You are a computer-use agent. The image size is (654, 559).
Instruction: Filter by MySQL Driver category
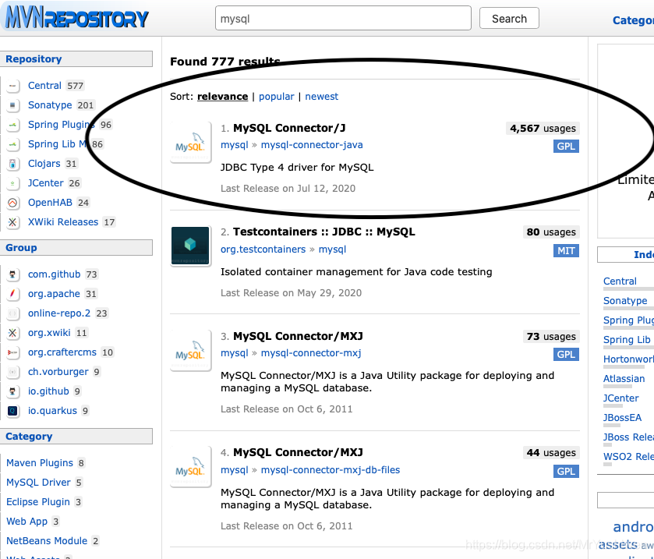click(38, 483)
